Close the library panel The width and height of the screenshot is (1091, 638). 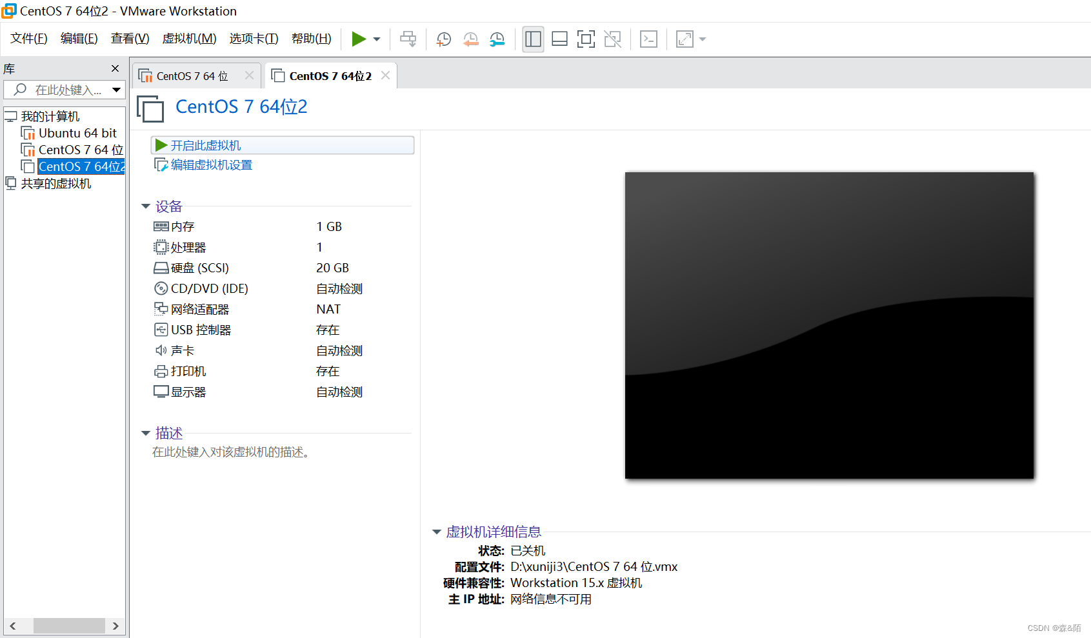(115, 68)
